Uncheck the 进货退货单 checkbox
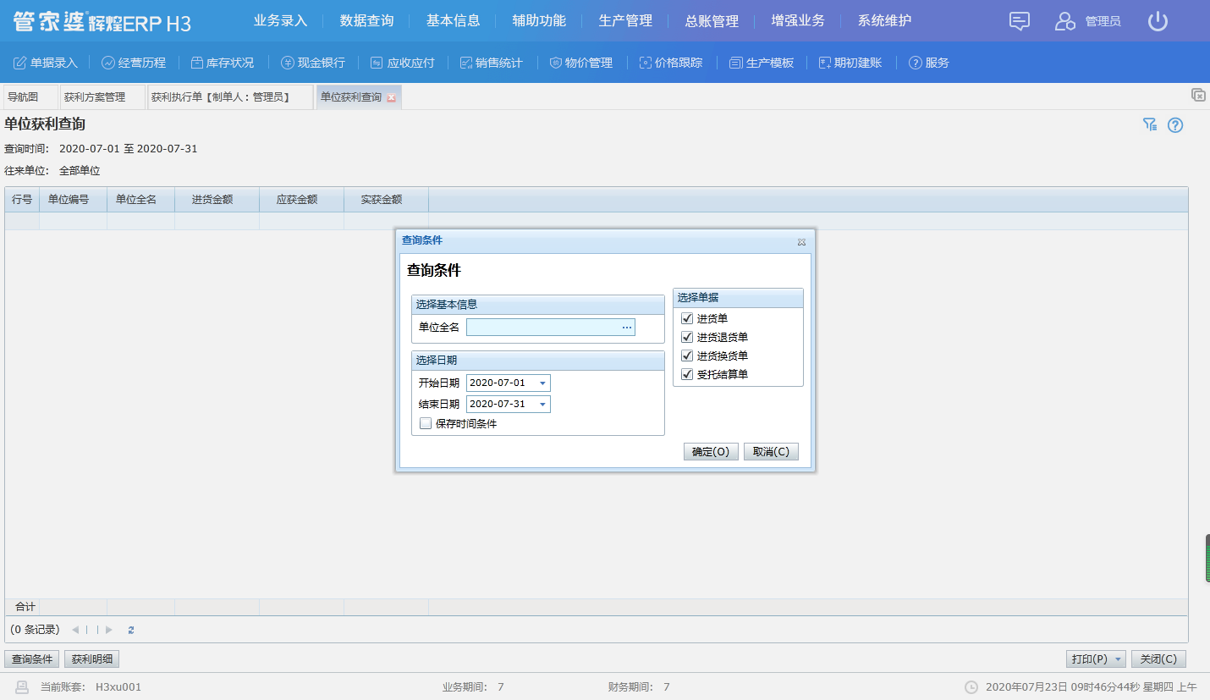The image size is (1210, 700). (687, 338)
